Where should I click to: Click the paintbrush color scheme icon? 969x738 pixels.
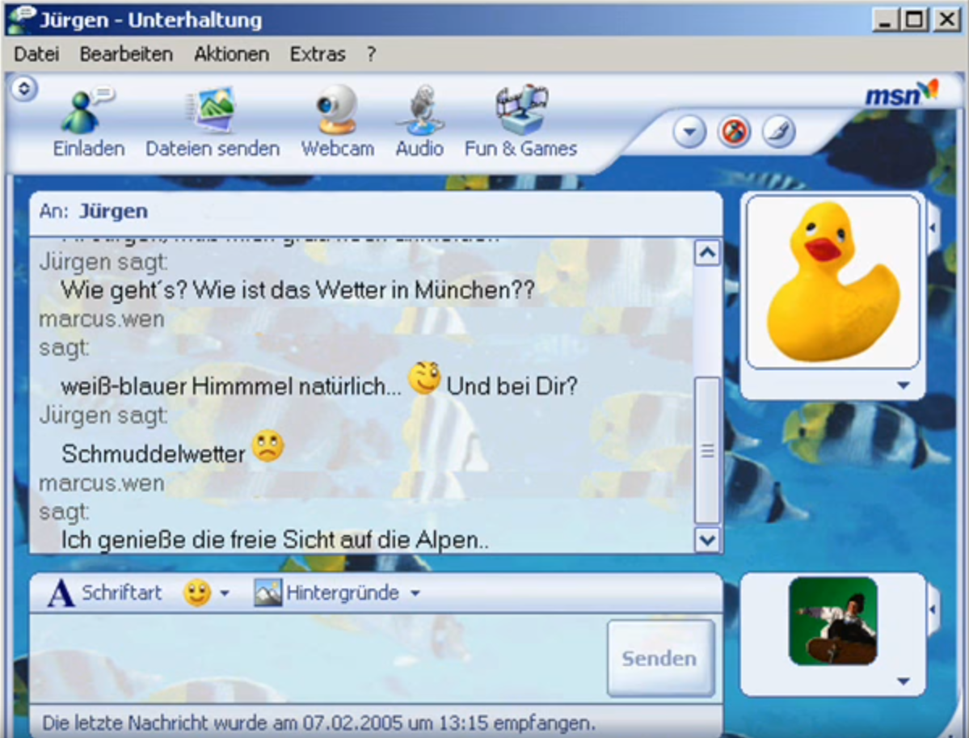pyautogui.click(x=778, y=131)
